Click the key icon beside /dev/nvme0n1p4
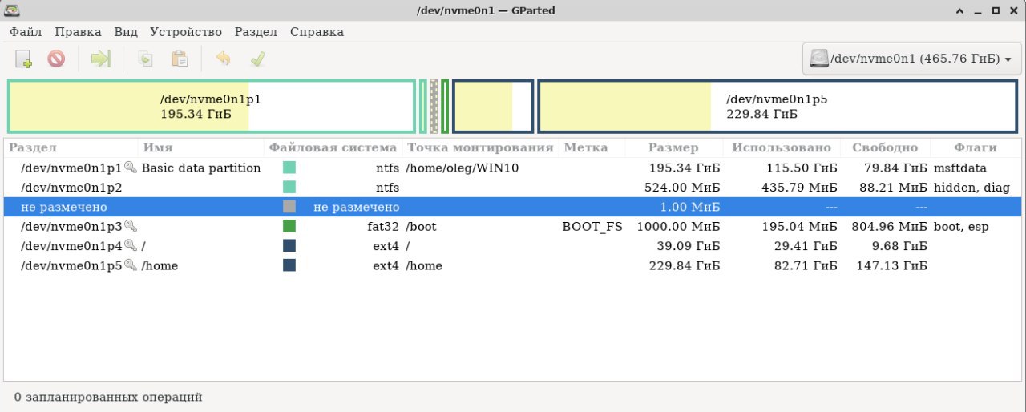The width and height of the screenshot is (1026, 412). click(131, 245)
